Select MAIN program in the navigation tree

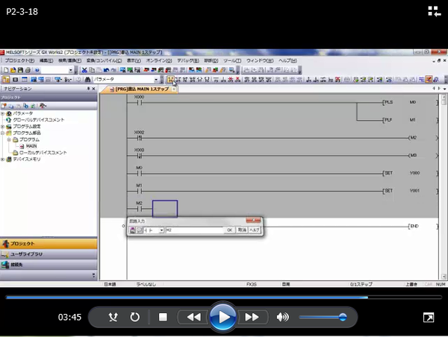coord(32,146)
